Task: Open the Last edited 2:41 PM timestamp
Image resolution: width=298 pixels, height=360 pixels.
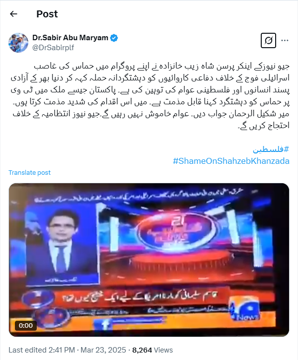Action: click(x=42, y=350)
